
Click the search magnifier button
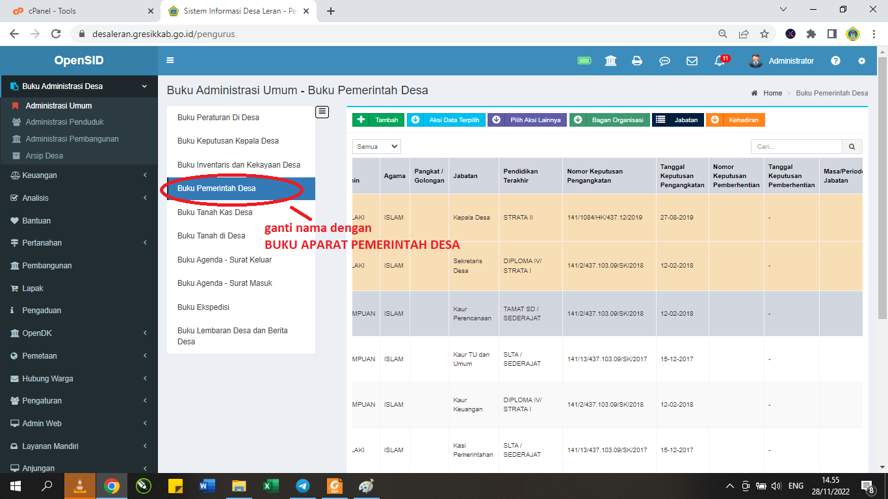pos(852,146)
